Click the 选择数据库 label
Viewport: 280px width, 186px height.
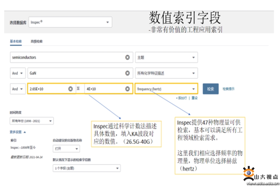pyautogui.click(x=18, y=23)
